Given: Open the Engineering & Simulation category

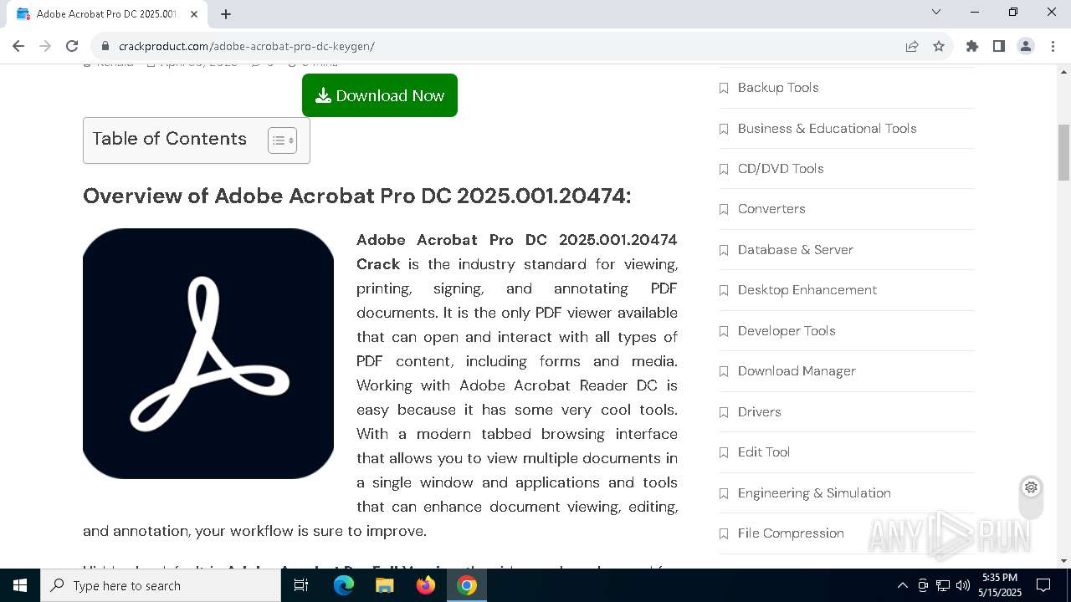Looking at the screenshot, I should pyautogui.click(x=814, y=492).
